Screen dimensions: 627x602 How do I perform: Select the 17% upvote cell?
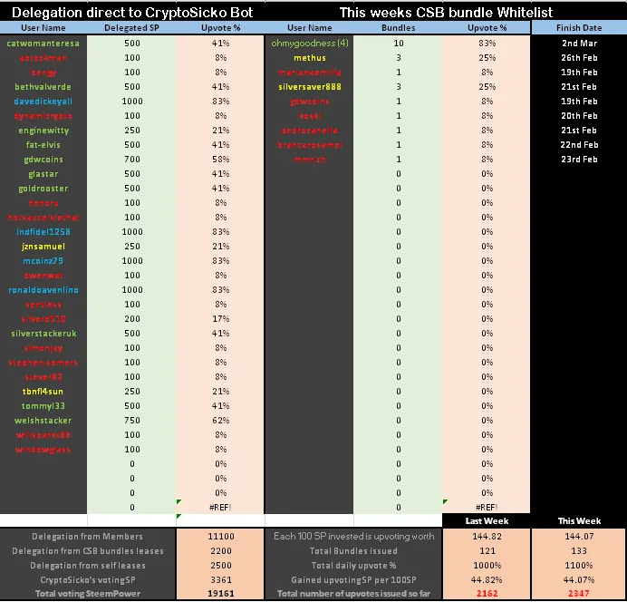221,319
